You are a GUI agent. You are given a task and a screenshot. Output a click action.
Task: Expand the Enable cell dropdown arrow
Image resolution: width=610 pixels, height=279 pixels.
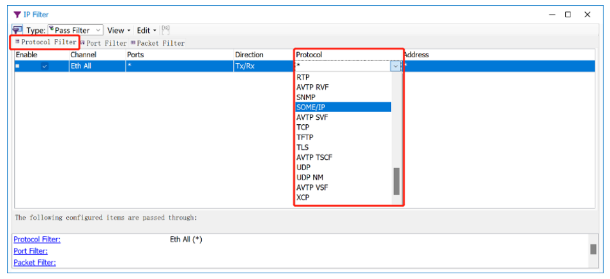pyautogui.click(x=44, y=66)
